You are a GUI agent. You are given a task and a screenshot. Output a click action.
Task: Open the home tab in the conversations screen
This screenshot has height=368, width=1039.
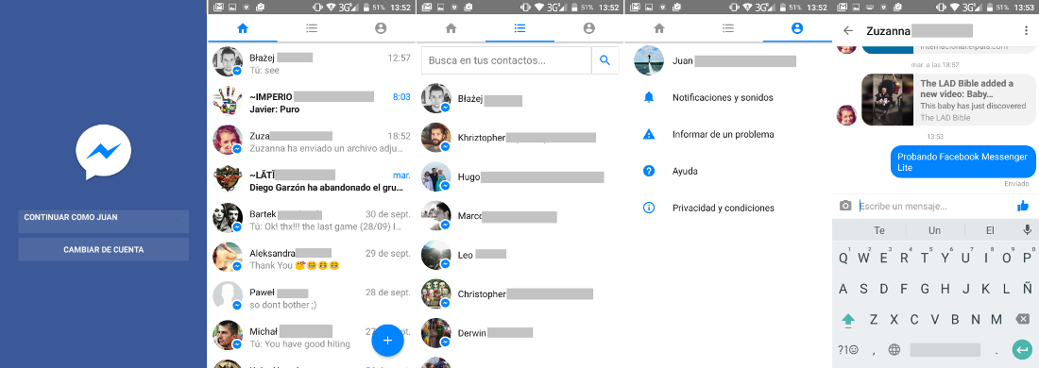[x=243, y=28]
